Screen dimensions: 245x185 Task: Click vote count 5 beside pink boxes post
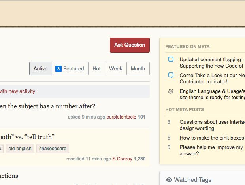pos(169,138)
